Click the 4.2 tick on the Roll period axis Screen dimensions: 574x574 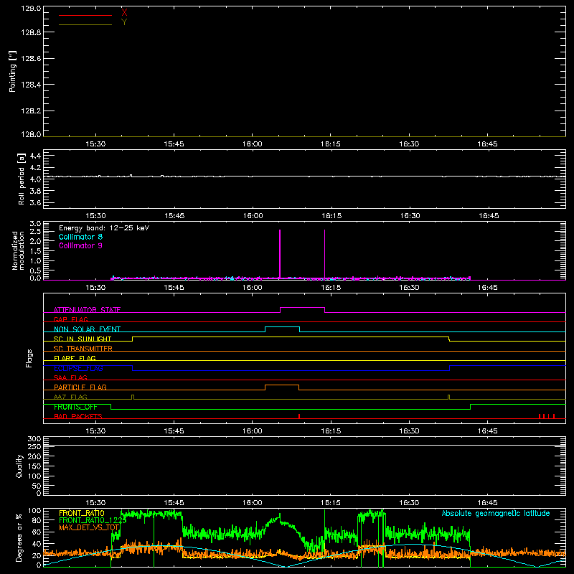click(x=35, y=168)
